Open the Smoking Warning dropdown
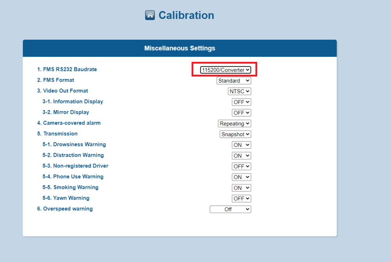391x262 pixels. [x=241, y=188]
